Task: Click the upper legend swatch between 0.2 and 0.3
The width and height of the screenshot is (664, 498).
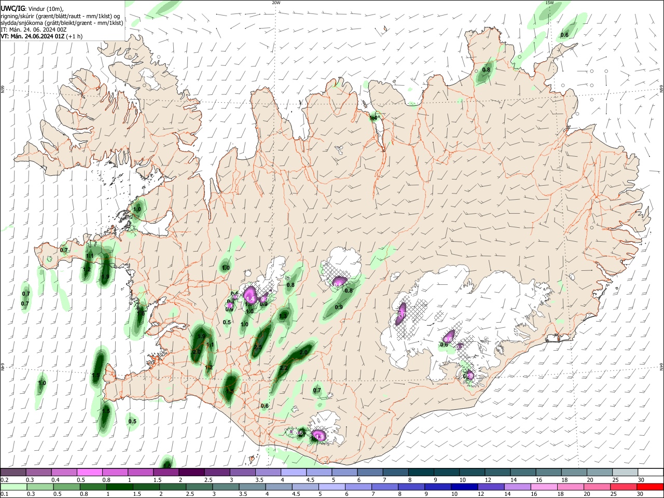Action: point(13,473)
